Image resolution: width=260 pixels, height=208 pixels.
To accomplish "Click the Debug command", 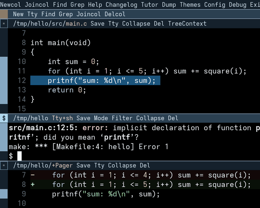I will (238, 4).
